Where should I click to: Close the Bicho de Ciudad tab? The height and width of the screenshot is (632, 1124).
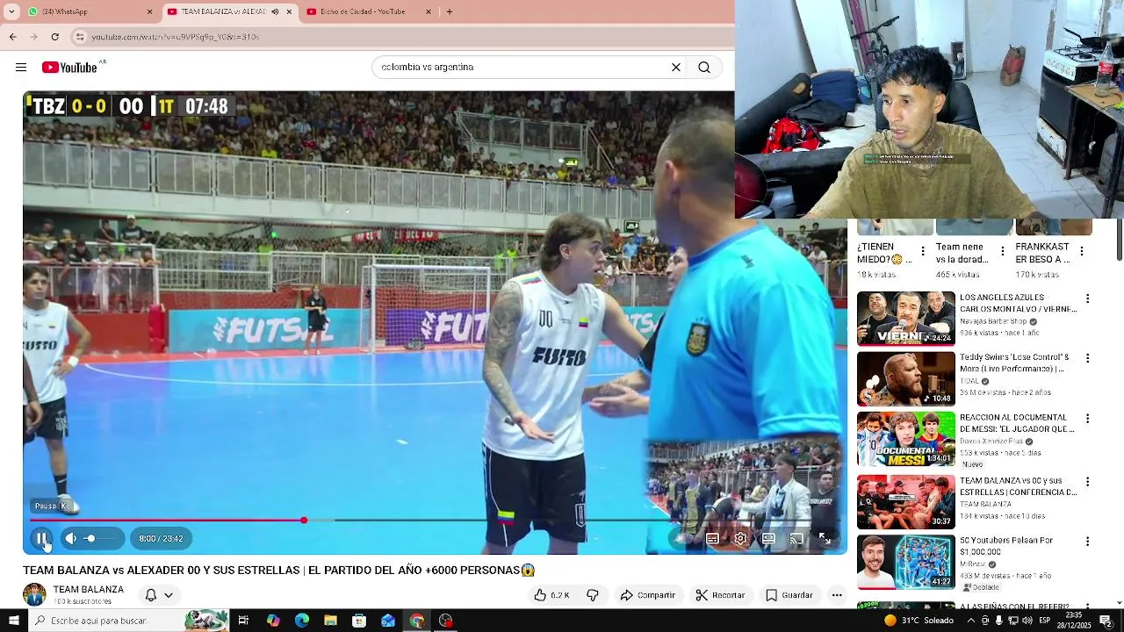(429, 11)
